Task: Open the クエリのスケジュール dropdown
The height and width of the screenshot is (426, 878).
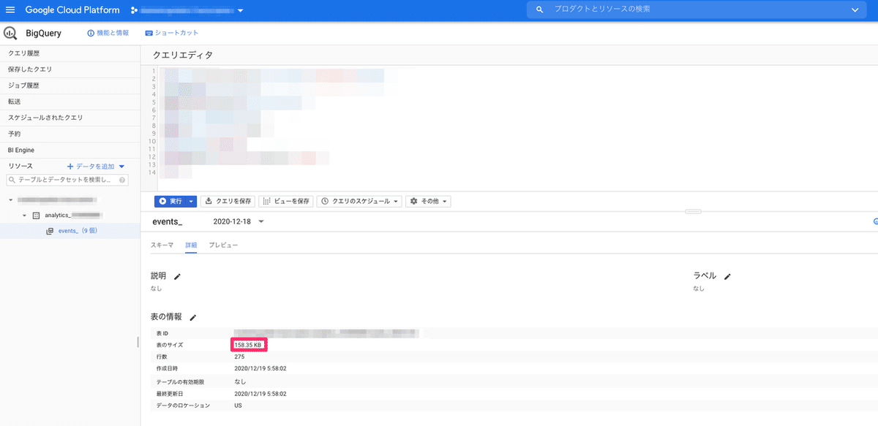Action: pyautogui.click(x=359, y=201)
